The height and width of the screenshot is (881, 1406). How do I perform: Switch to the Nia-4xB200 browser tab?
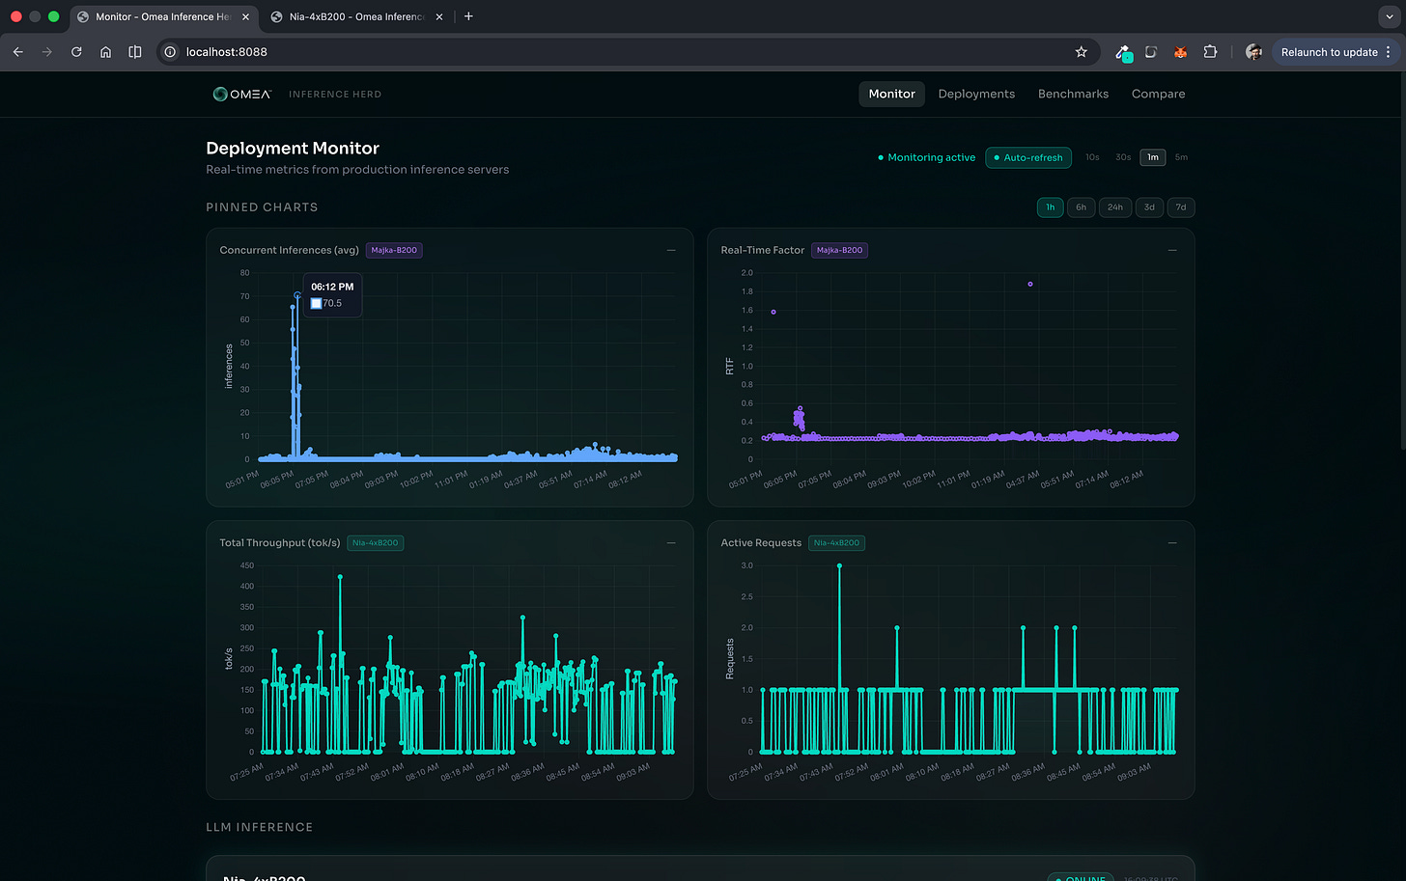pos(356,16)
